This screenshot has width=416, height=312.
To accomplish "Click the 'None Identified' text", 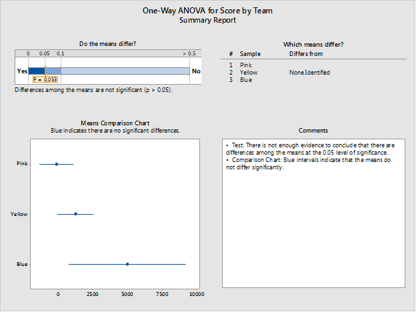I will click(309, 72).
